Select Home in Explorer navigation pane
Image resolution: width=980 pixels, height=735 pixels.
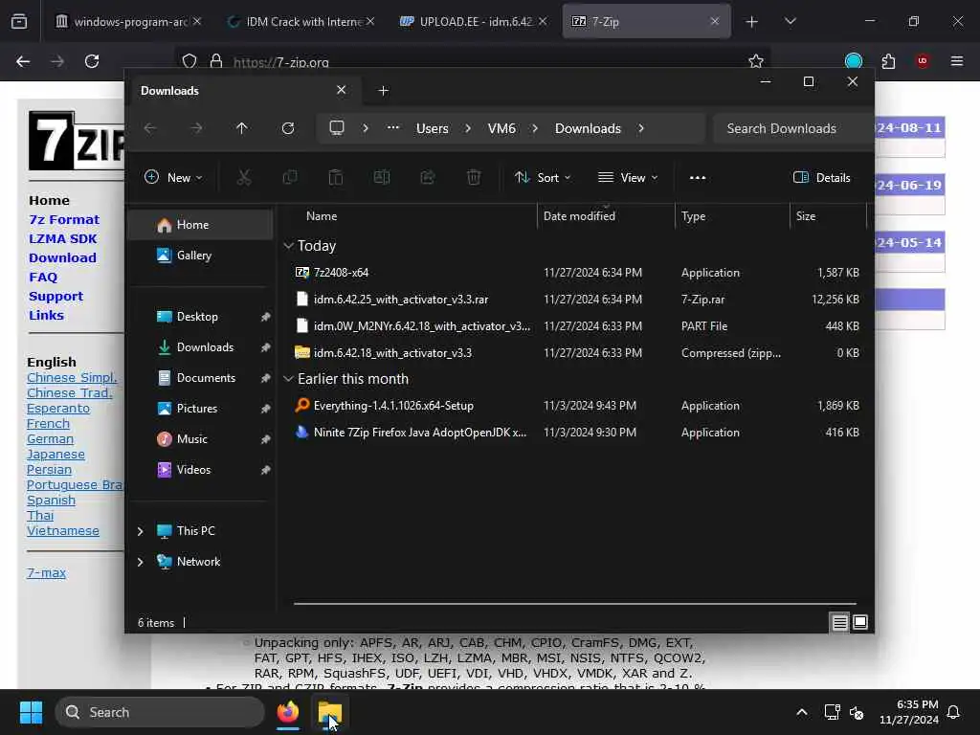click(200, 225)
